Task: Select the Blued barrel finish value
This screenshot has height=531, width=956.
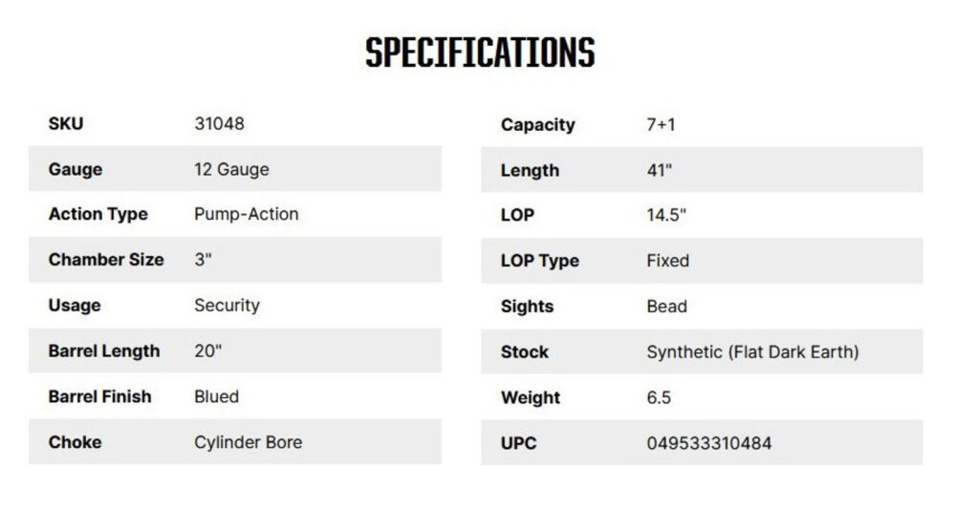Action: (216, 396)
